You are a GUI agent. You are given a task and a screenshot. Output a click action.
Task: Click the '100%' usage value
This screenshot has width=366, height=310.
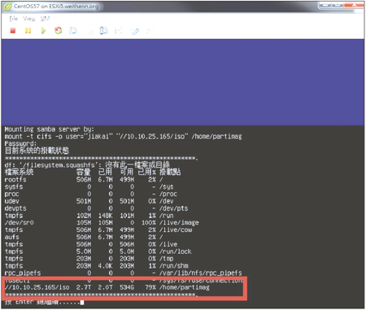[x=149, y=223]
